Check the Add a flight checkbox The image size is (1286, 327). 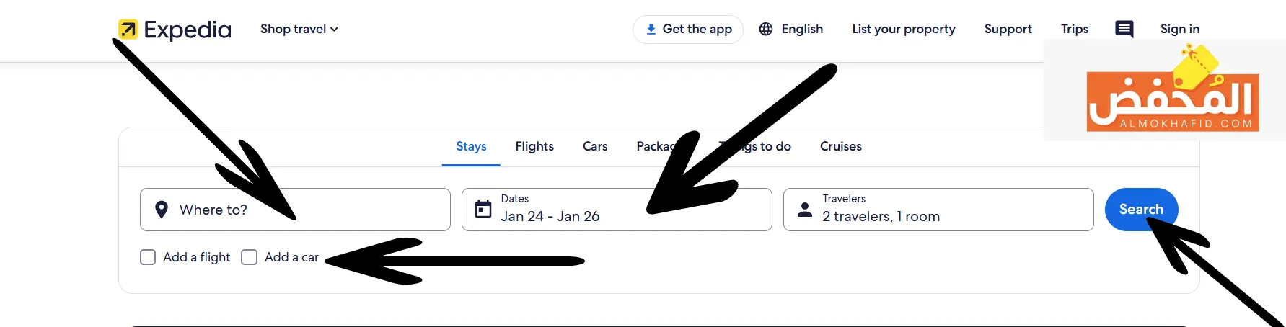(x=148, y=257)
